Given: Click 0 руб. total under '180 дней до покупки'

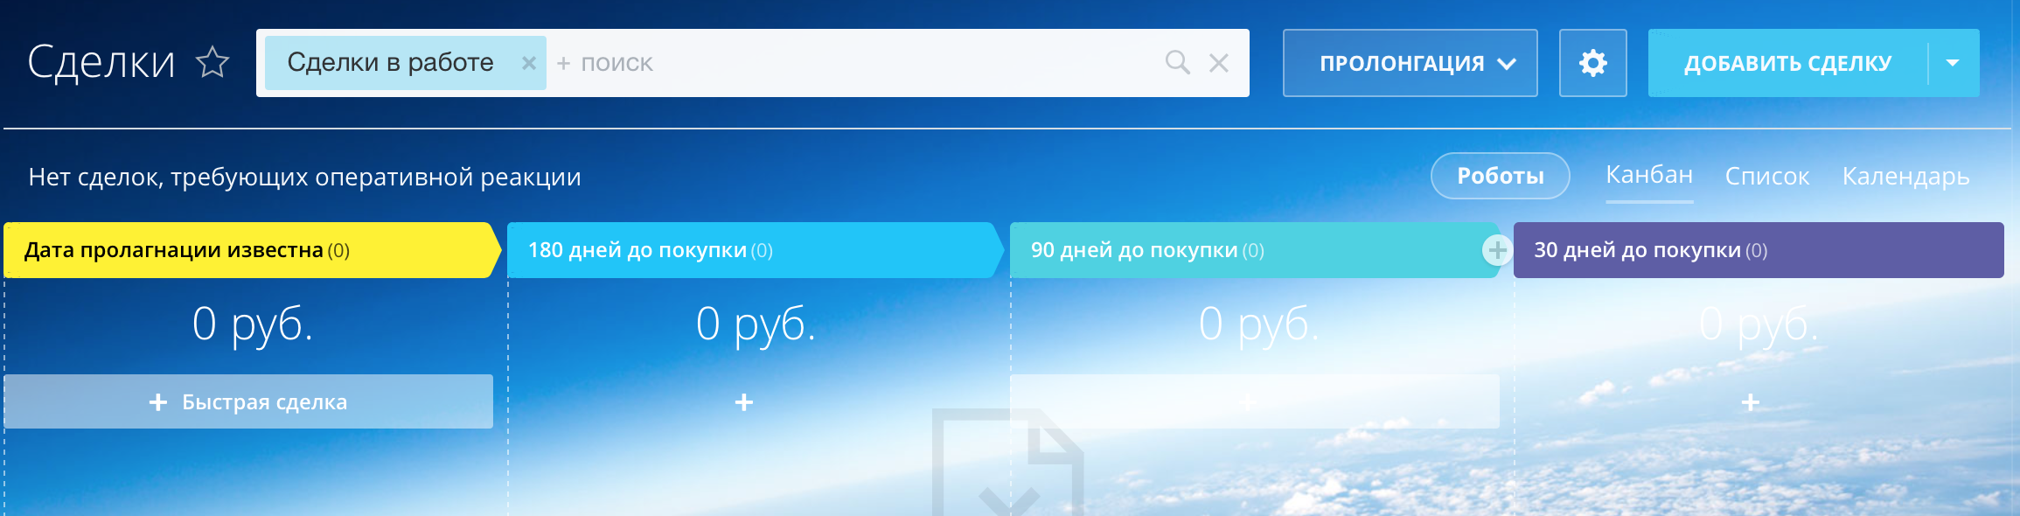Looking at the screenshot, I should [x=756, y=324].
